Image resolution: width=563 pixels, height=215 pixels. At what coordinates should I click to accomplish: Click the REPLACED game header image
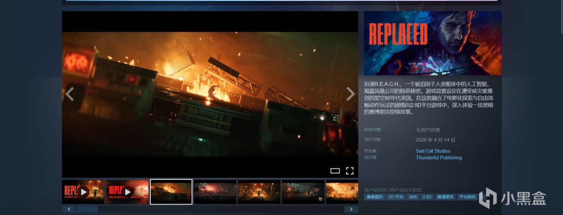point(433,43)
